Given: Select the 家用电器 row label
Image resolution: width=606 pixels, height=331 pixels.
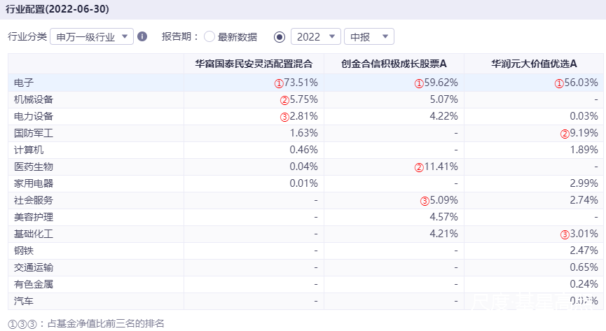Looking at the screenshot, I should pos(34,183).
